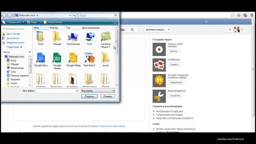Sort by the Размер column header
256x144 pixels.
tap(56, 28)
